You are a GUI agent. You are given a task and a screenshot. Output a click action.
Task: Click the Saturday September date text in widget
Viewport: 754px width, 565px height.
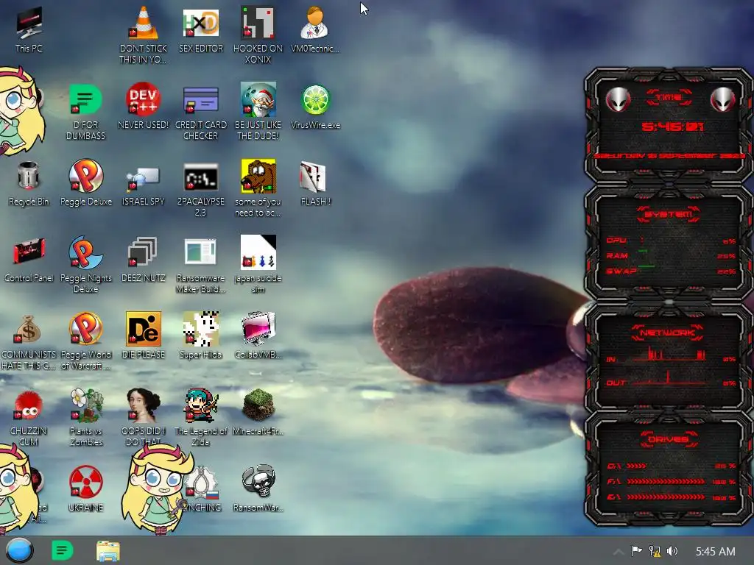pyautogui.click(x=669, y=156)
